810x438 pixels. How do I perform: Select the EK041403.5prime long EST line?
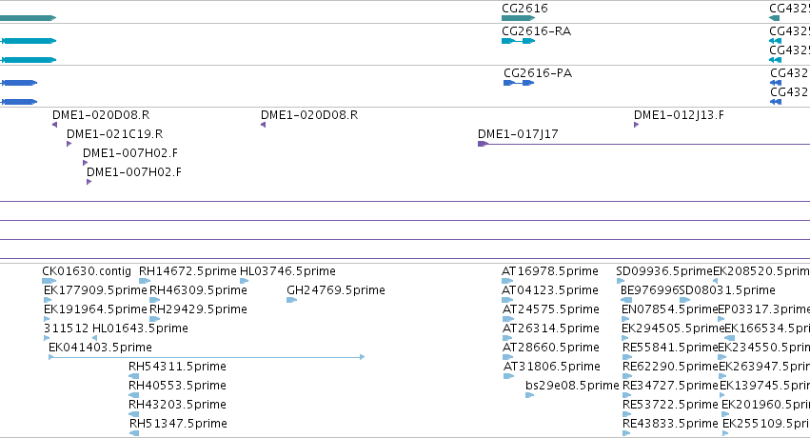[207, 357]
